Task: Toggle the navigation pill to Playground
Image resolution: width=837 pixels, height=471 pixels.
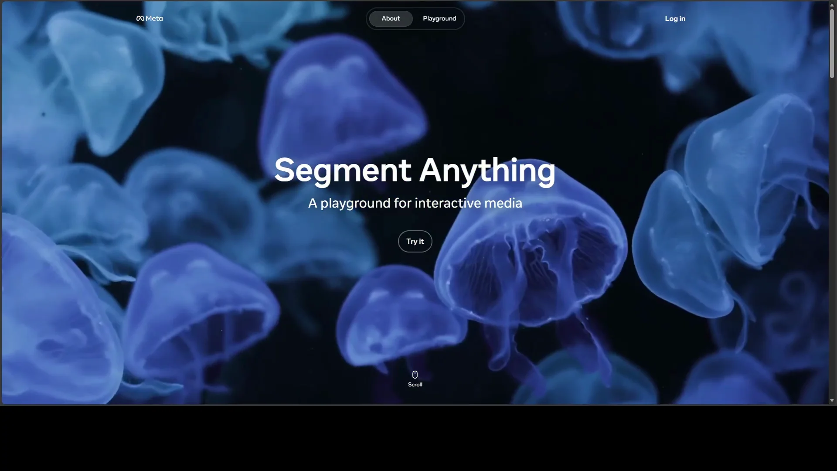Action: click(439, 18)
